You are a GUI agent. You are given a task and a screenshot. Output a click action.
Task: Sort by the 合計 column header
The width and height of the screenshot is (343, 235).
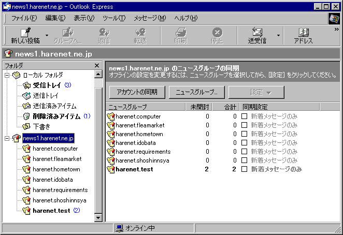click(226, 107)
